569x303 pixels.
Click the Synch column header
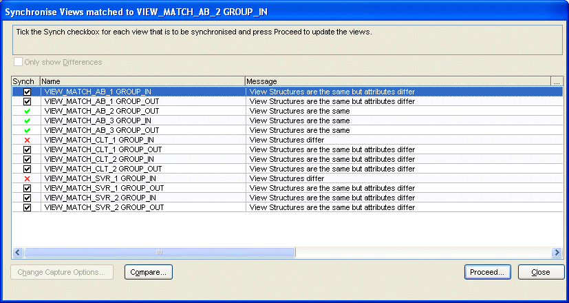coord(25,81)
